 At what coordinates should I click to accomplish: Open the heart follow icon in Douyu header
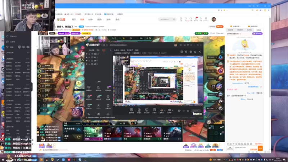click(x=186, y=19)
